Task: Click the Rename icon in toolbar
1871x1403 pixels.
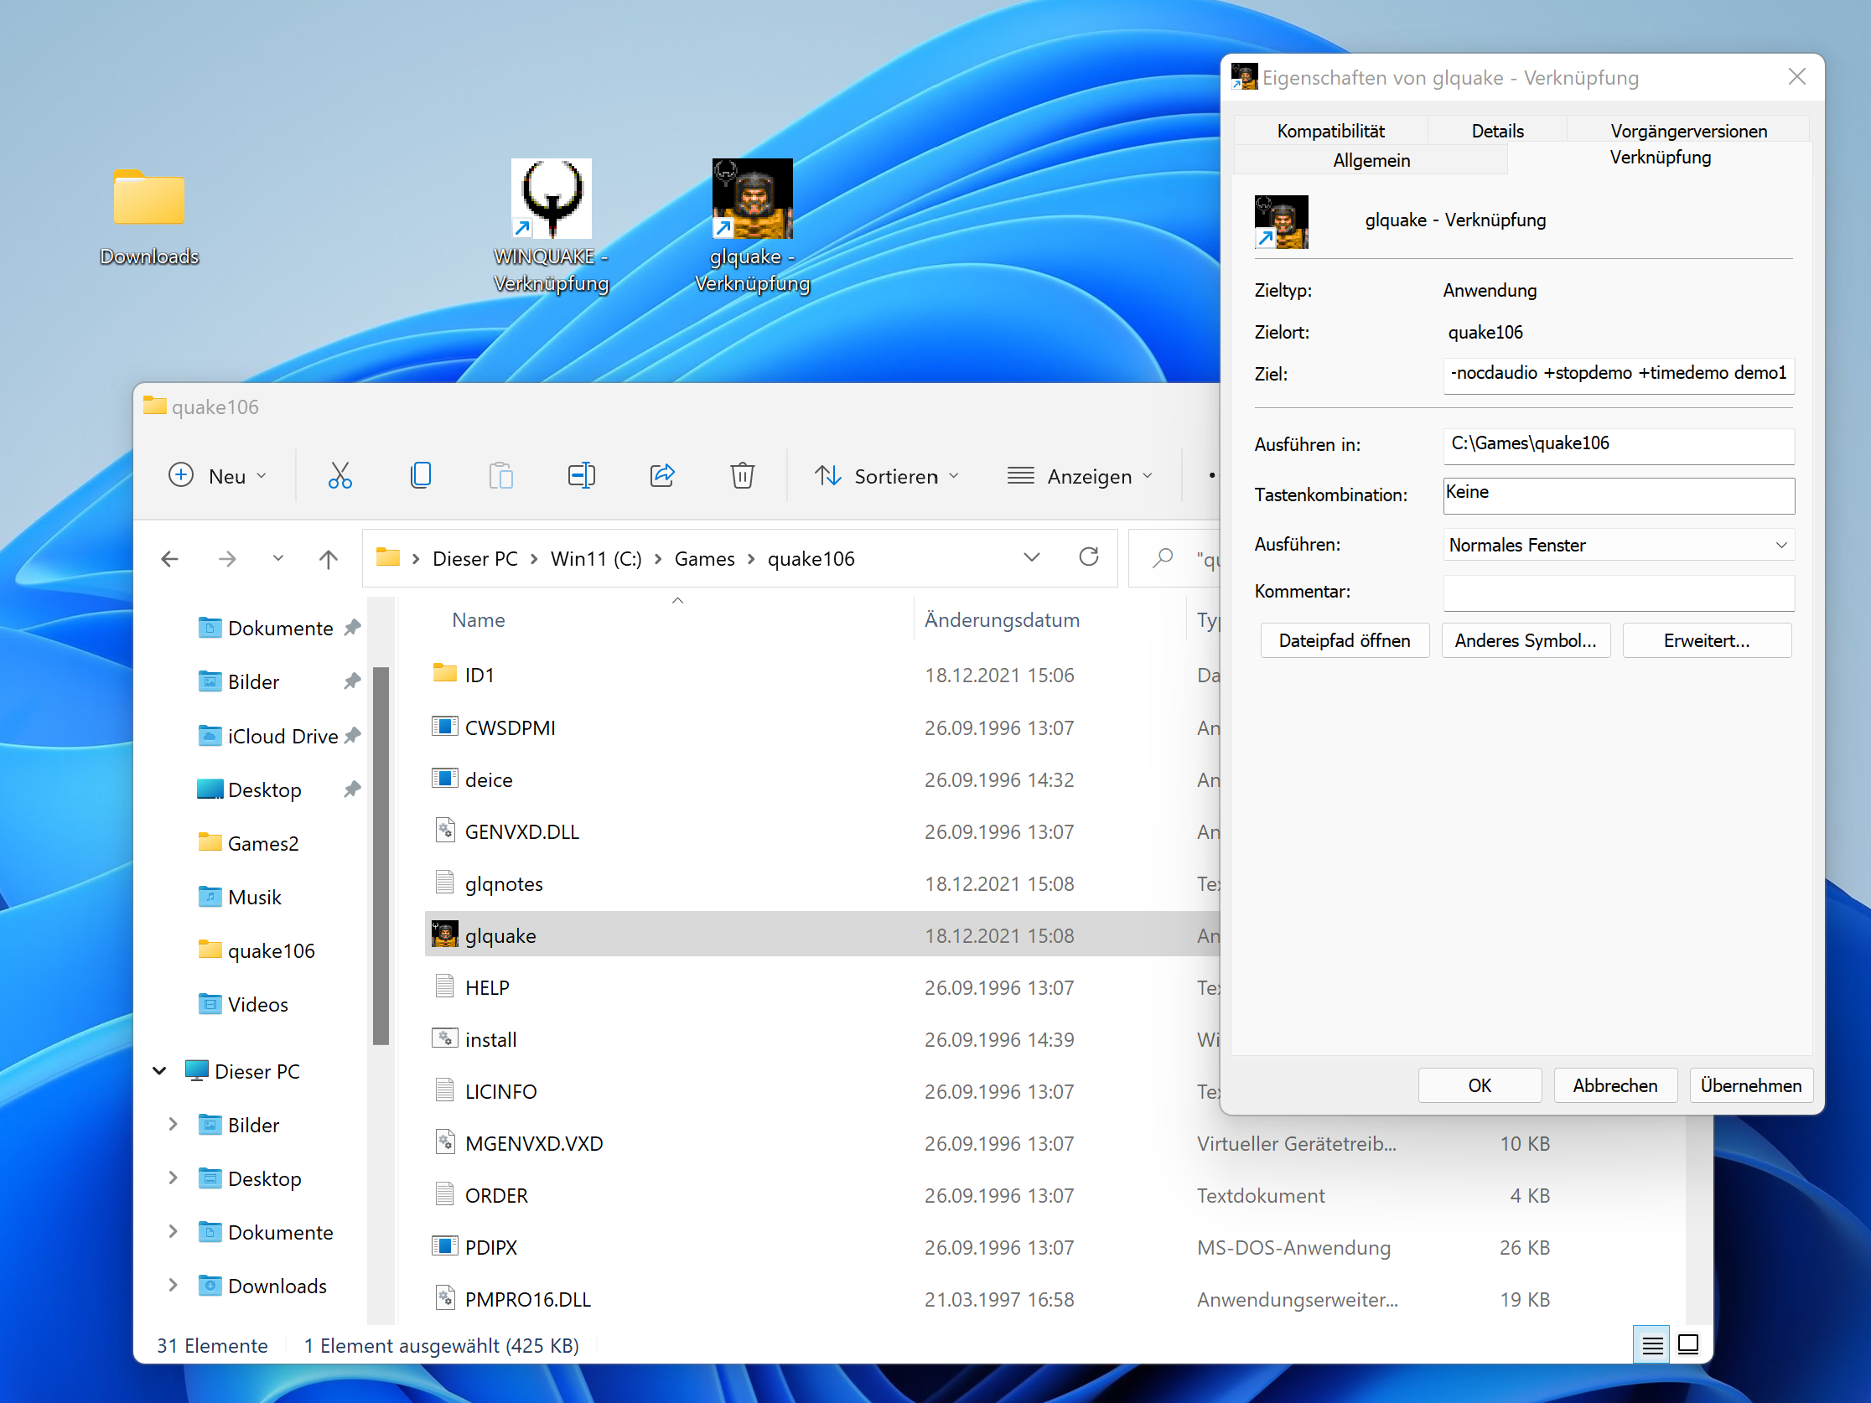Action: coord(581,476)
